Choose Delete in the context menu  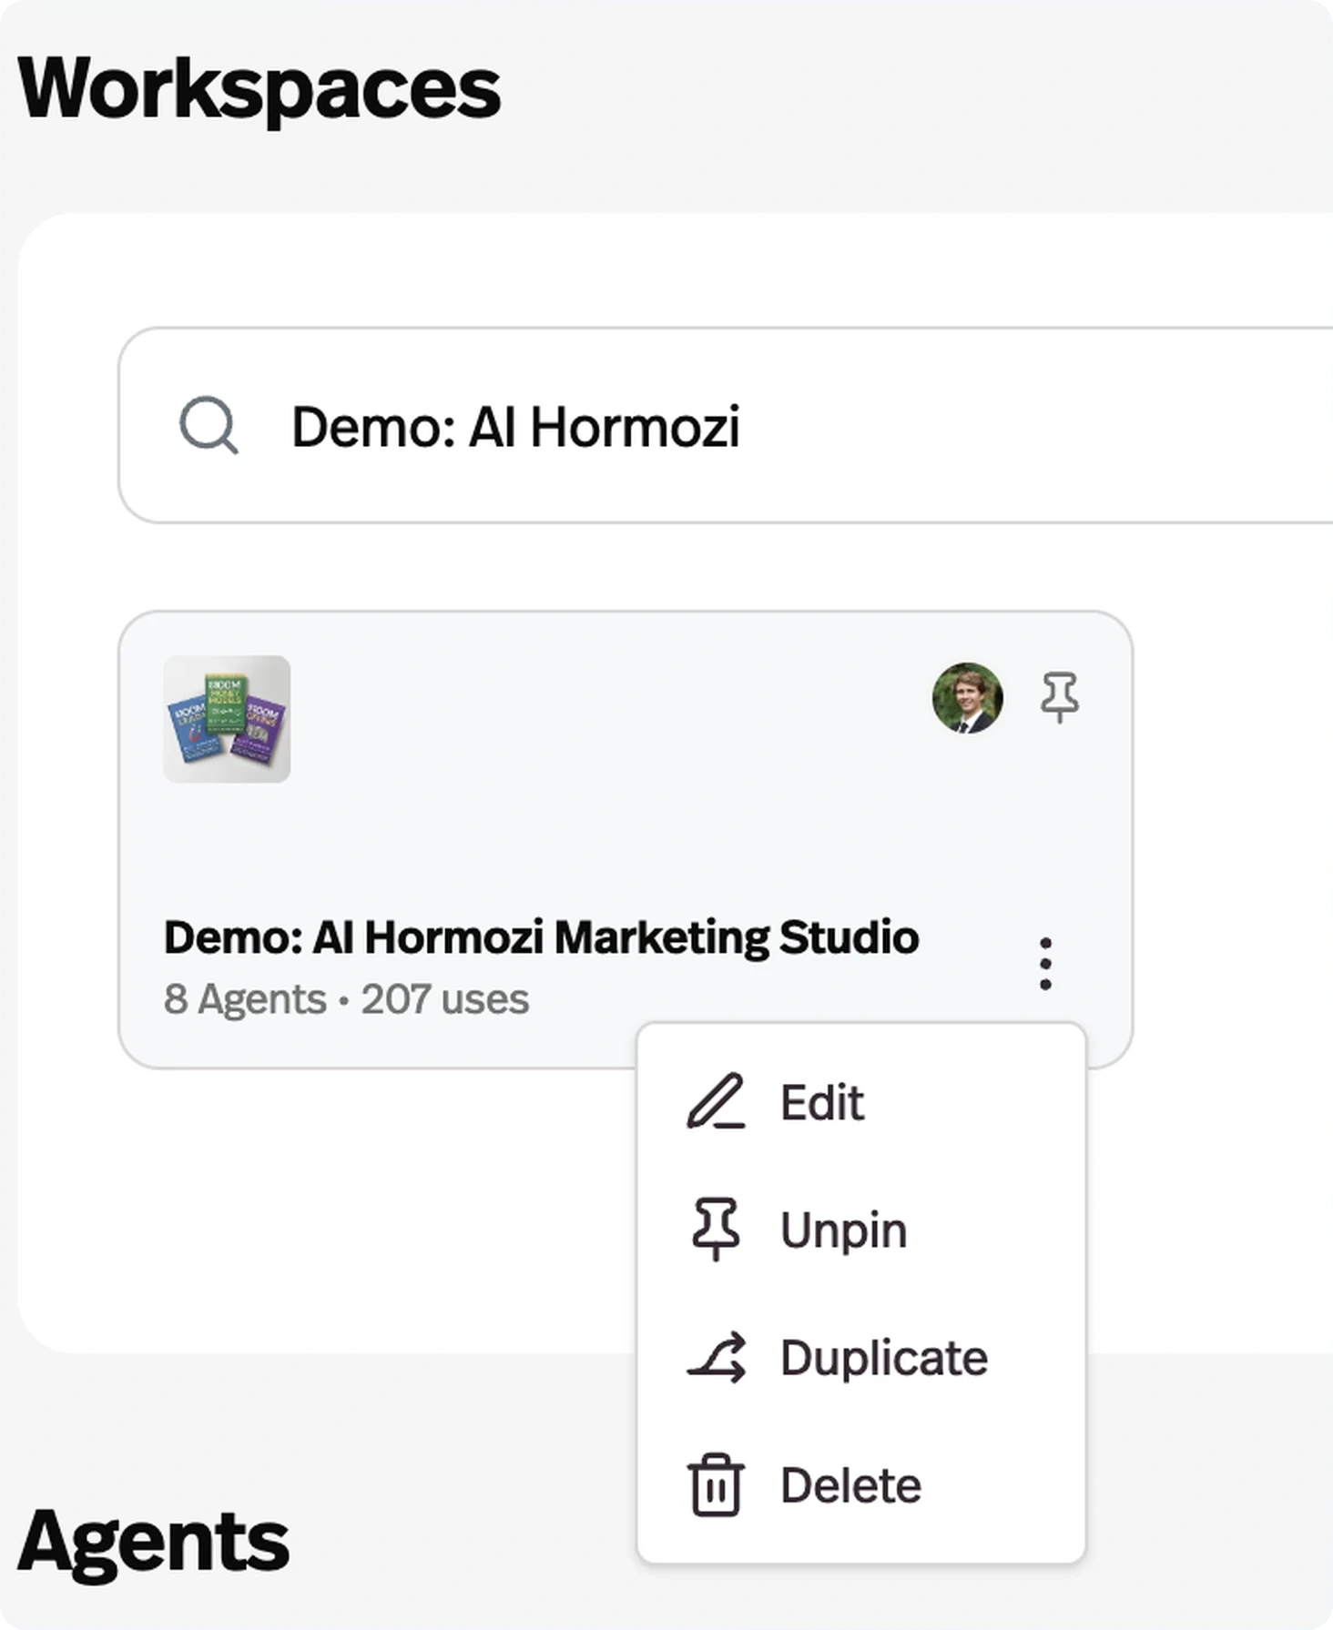pos(861,1484)
